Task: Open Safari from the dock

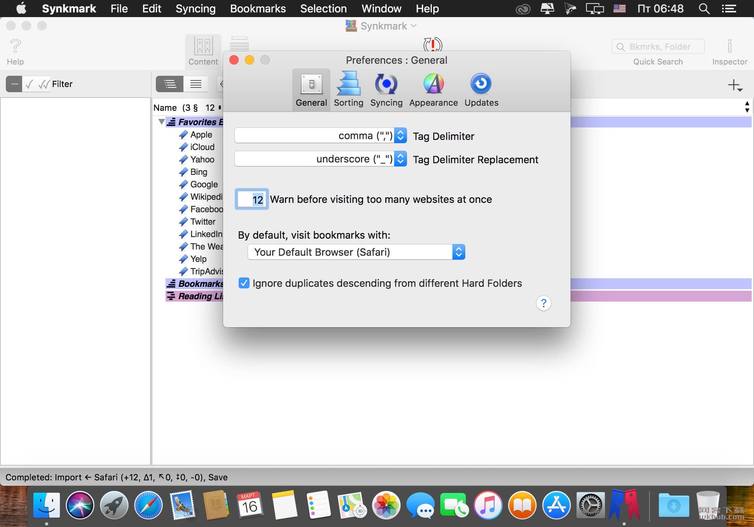Action: (148, 505)
